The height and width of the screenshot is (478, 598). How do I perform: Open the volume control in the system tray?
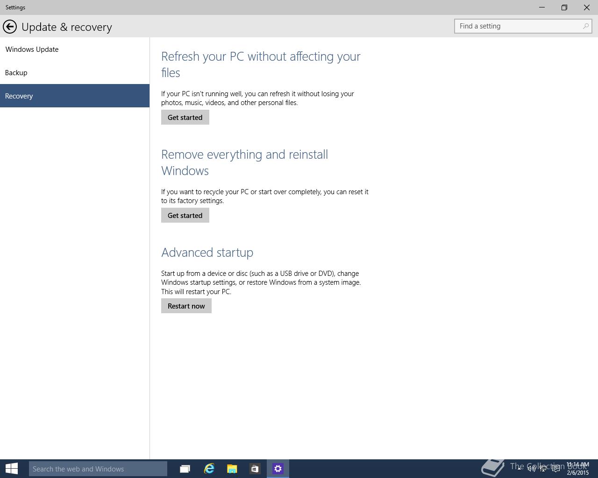pyautogui.click(x=531, y=469)
